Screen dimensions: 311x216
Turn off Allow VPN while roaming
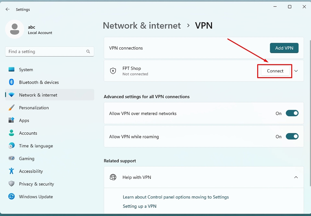coord(292,136)
